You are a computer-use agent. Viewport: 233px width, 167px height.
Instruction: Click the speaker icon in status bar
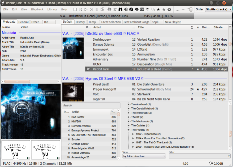tap(211, 163)
